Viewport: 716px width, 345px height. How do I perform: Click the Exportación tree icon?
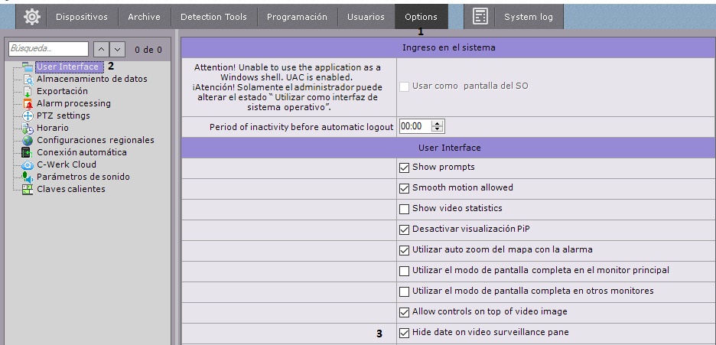[x=28, y=91]
